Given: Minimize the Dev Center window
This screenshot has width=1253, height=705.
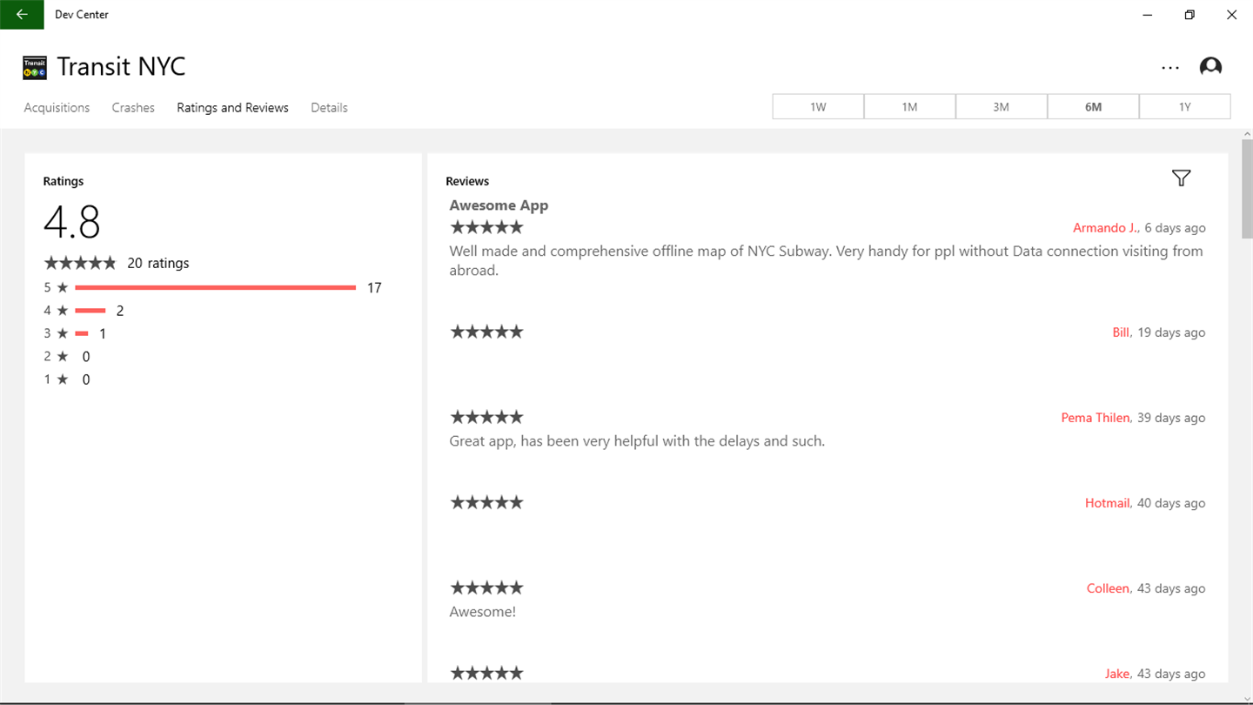Looking at the screenshot, I should tap(1148, 15).
